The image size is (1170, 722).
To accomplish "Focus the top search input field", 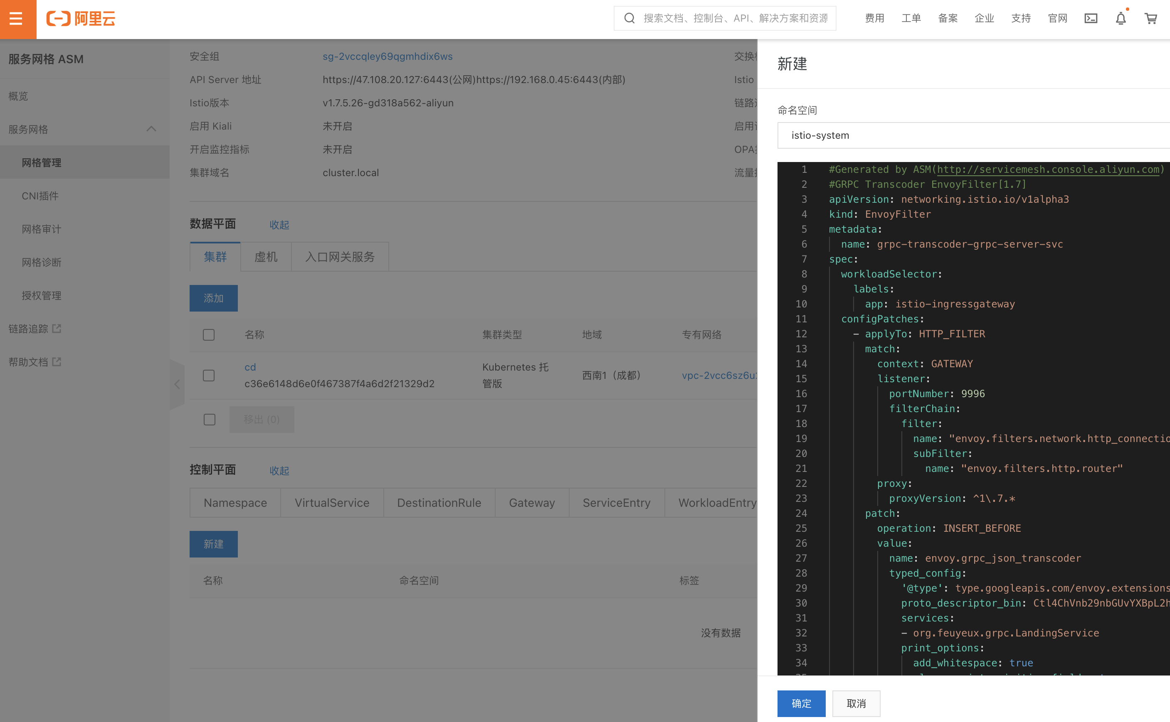I will coord(735,18).
